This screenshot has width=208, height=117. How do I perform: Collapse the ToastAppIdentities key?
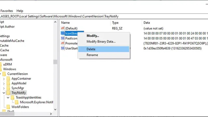coord(8,97)
